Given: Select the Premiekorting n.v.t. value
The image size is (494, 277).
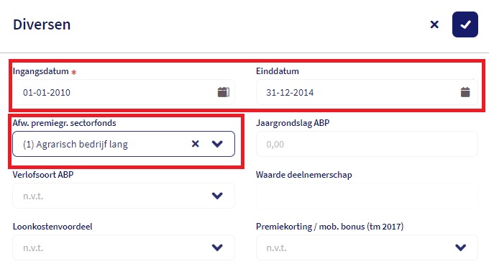Looking at the screenshot, I should [x=276, y=248].
